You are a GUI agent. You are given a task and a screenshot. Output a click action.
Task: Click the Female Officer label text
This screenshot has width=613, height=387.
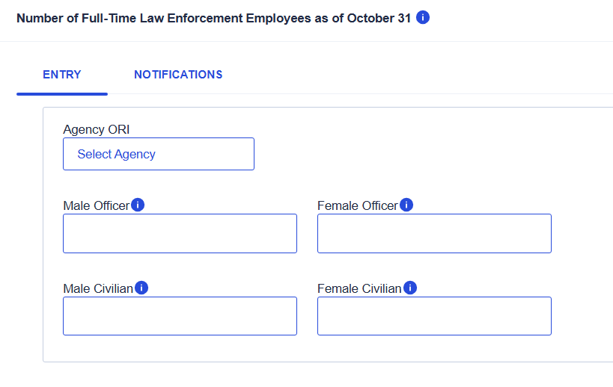pos(357,205)
